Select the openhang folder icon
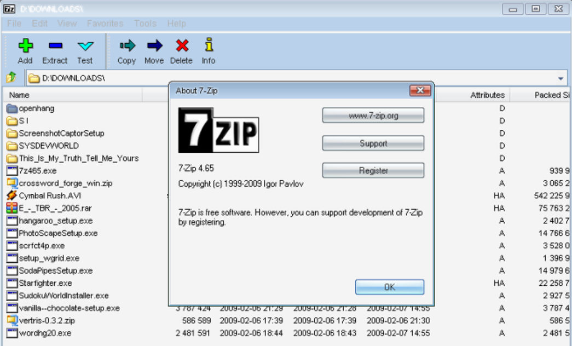The width and height of the screenshot is (572, 346). [12, 108]
